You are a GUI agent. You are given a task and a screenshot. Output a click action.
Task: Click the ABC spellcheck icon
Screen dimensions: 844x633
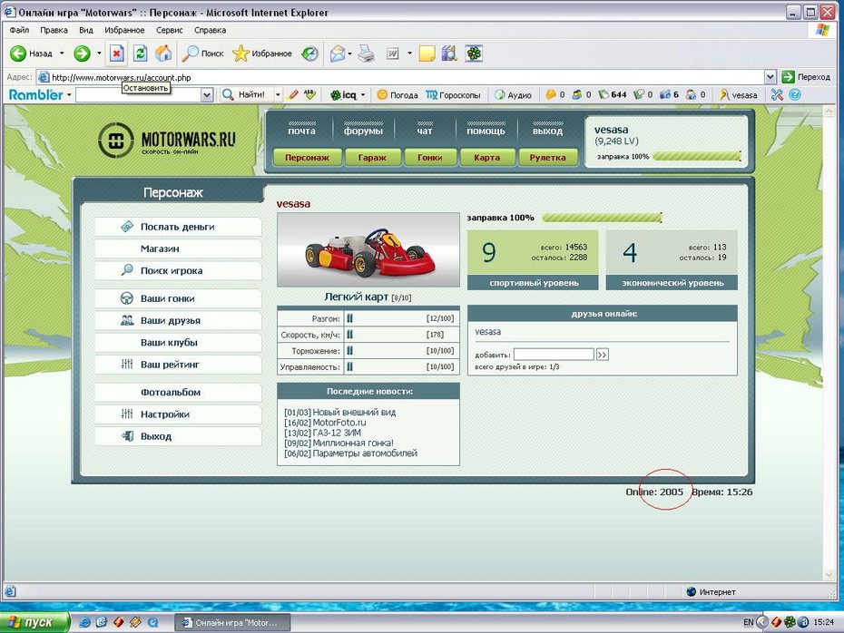[x=309, y=94]
